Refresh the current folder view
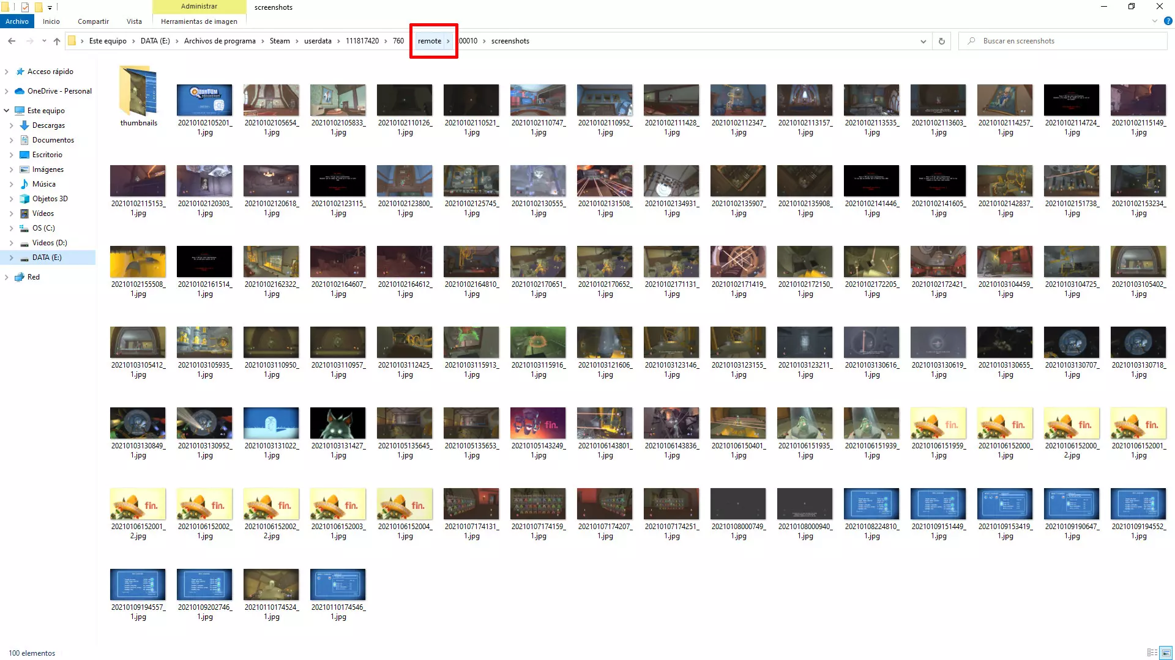Viewport: 1175px width, 660px height. 942,41
